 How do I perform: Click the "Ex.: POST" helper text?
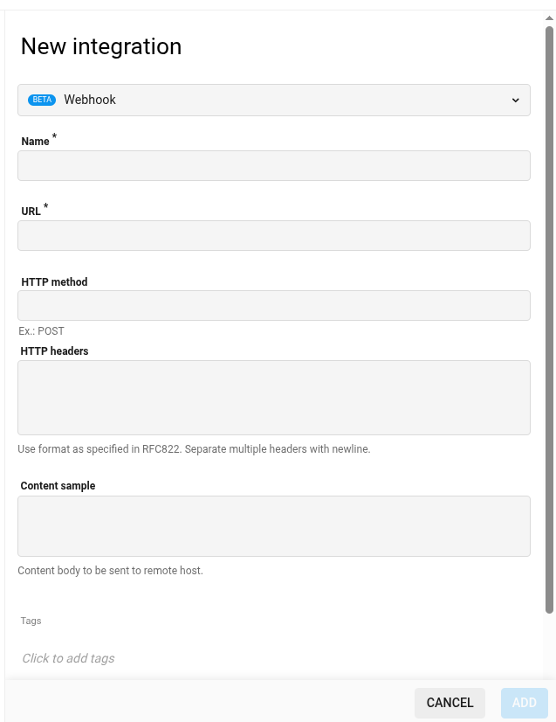pos(41,331)
